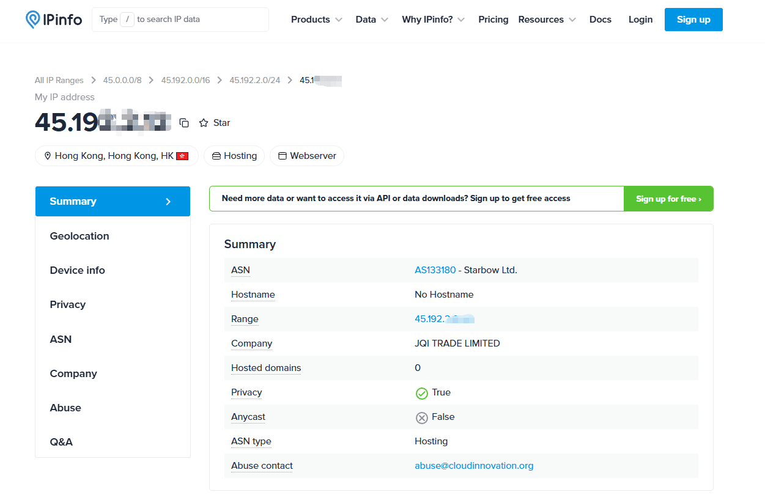Open the Q&A sidebar section
Viewport: 765px width, 503px height.
[x=113, y=442]
